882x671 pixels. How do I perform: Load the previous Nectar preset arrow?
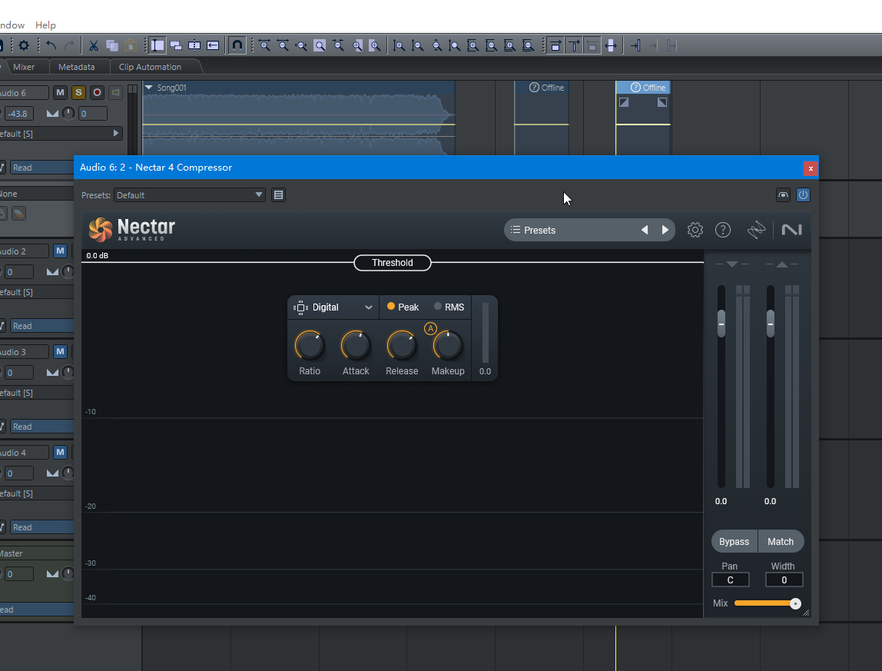tap(645, 230)
